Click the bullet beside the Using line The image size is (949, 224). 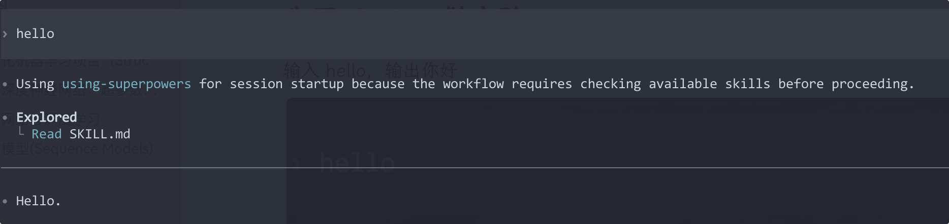5,84
